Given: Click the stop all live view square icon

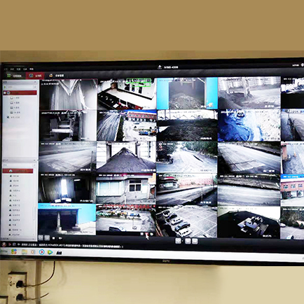Looking at the screenshot, I should (x=53, y=238).
